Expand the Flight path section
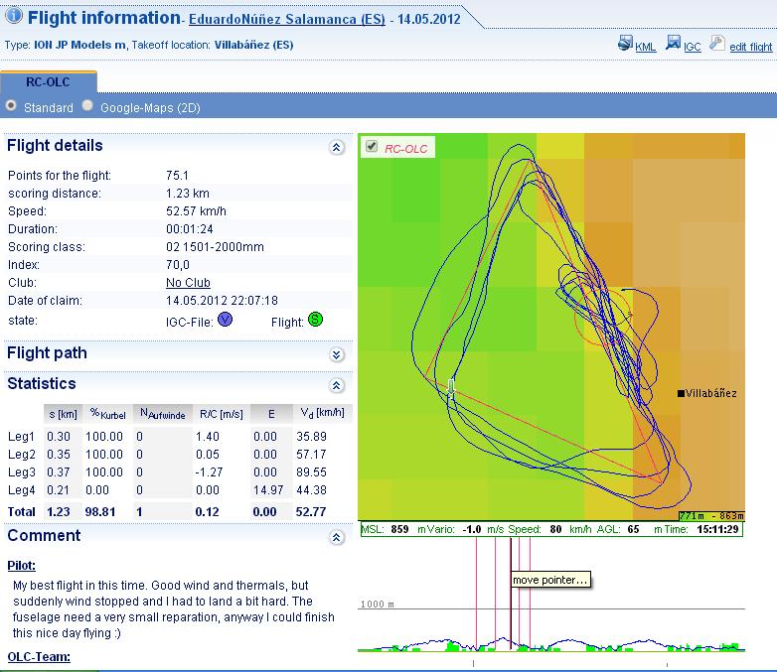This screenshot has height=672, width=777. click(x=336, y=354)
